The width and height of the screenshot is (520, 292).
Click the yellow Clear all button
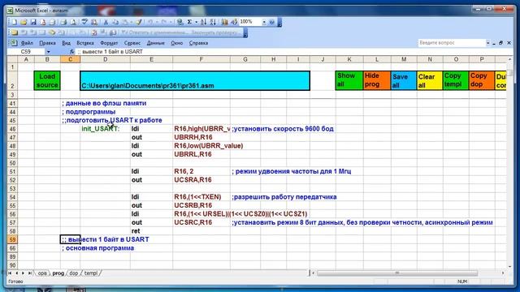[x=430, y=80]
